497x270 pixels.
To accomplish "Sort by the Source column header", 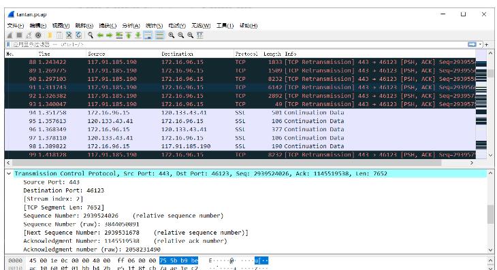I will pos(123,54).
